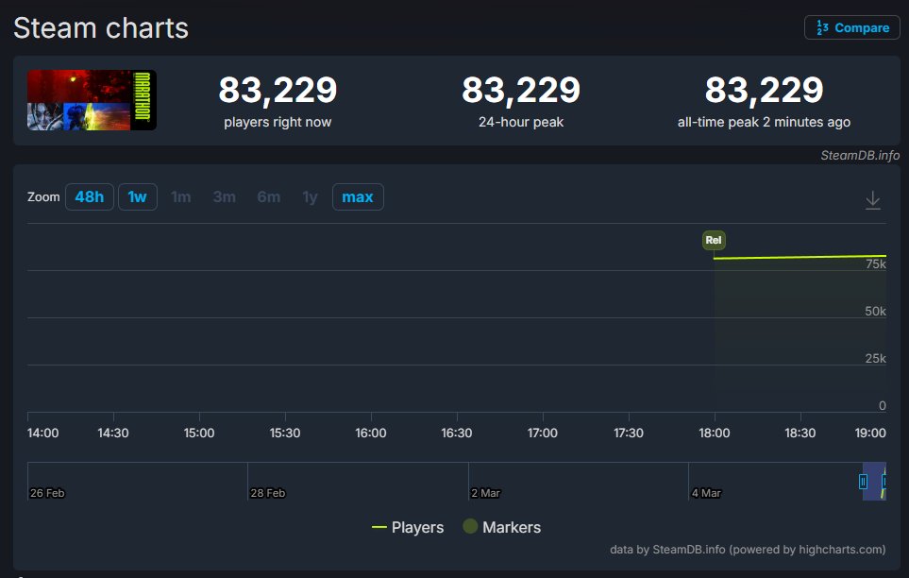The height and width of the screenshot is (578, 909).
Task: Click the 28 Feb label in navigator
Action: [x=268, y=493]
